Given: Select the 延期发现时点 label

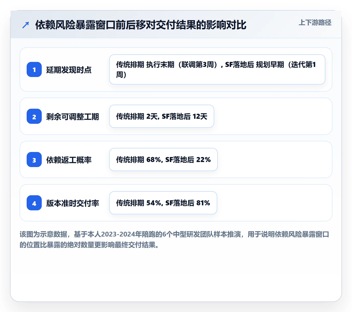Looking at the screenshot, I should [x=69, y=70].
